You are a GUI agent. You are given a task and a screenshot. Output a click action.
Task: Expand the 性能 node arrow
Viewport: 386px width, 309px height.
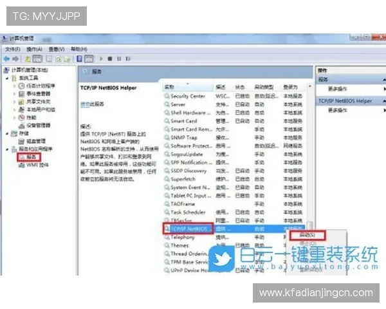tap(14, 118)
